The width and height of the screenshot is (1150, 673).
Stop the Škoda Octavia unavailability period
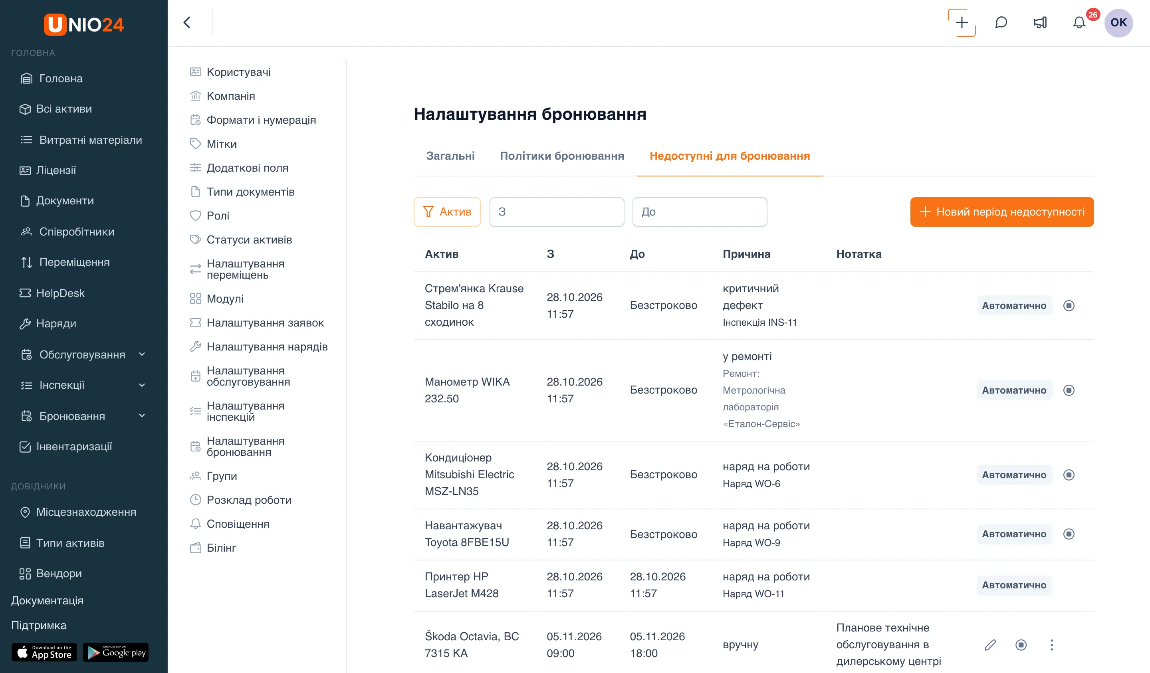tap(1021, 645)
